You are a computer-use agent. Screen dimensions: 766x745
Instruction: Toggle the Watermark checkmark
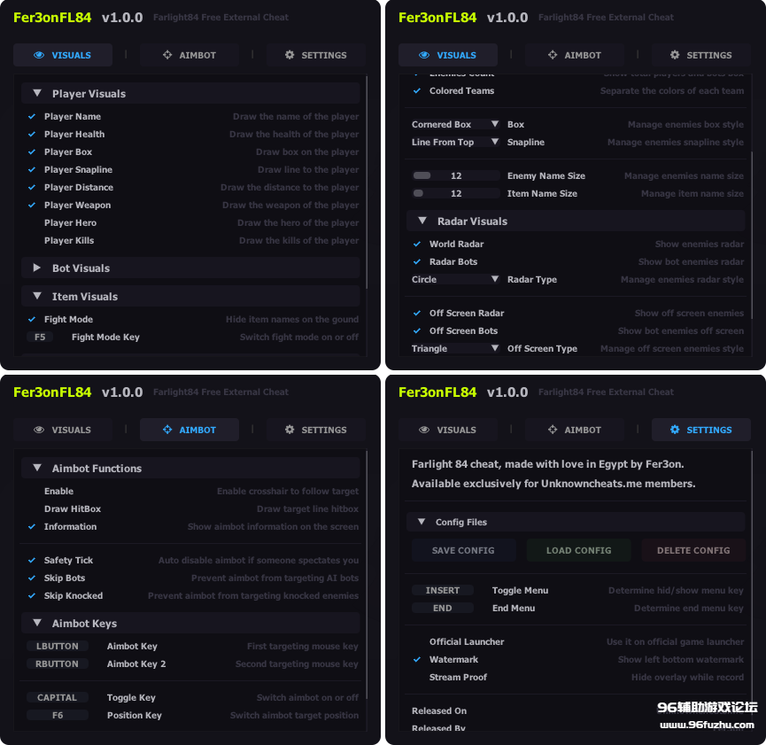click(417, 659)
